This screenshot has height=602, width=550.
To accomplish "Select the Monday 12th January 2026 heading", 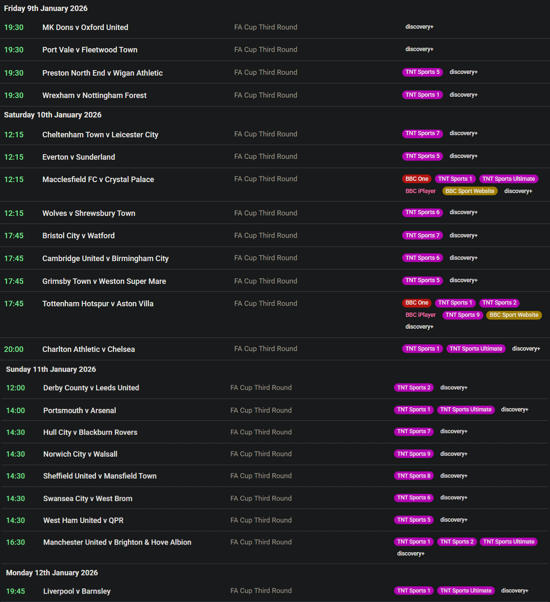I will pyautogui.click(x=52, y=573).
